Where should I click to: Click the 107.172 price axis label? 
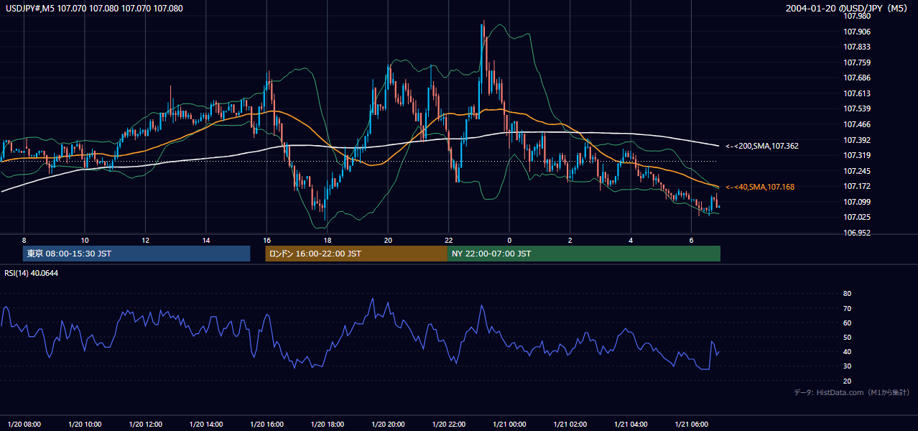856,186
